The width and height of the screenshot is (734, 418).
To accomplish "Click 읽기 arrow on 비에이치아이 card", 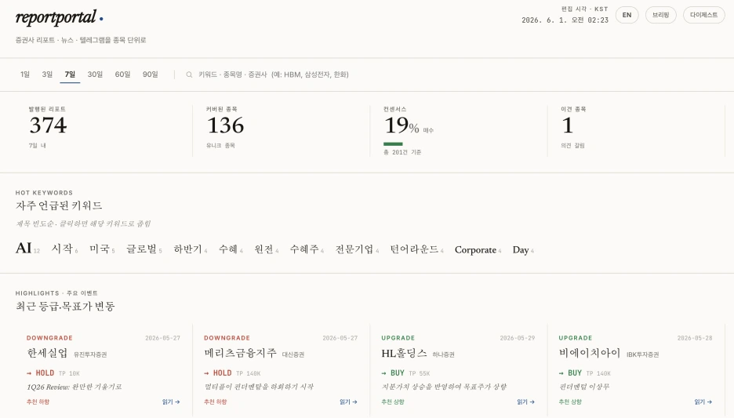I will click(703, 402).
